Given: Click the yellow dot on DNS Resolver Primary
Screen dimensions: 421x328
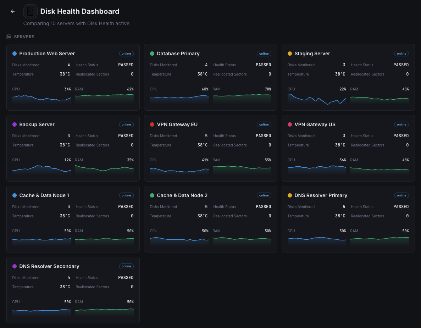Looking at the screenshot, I should [x=289, y=195].
